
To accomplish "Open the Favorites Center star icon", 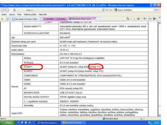I will point(2,19).
